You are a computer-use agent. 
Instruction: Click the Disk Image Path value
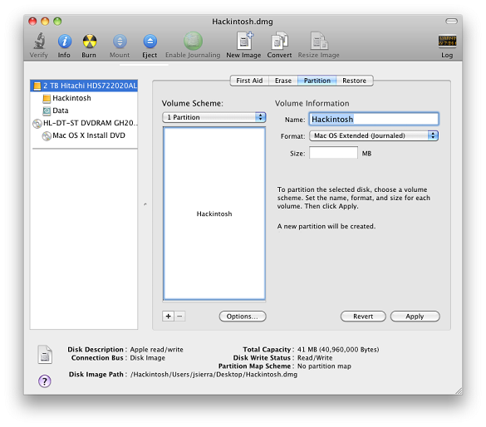point(214,375)
